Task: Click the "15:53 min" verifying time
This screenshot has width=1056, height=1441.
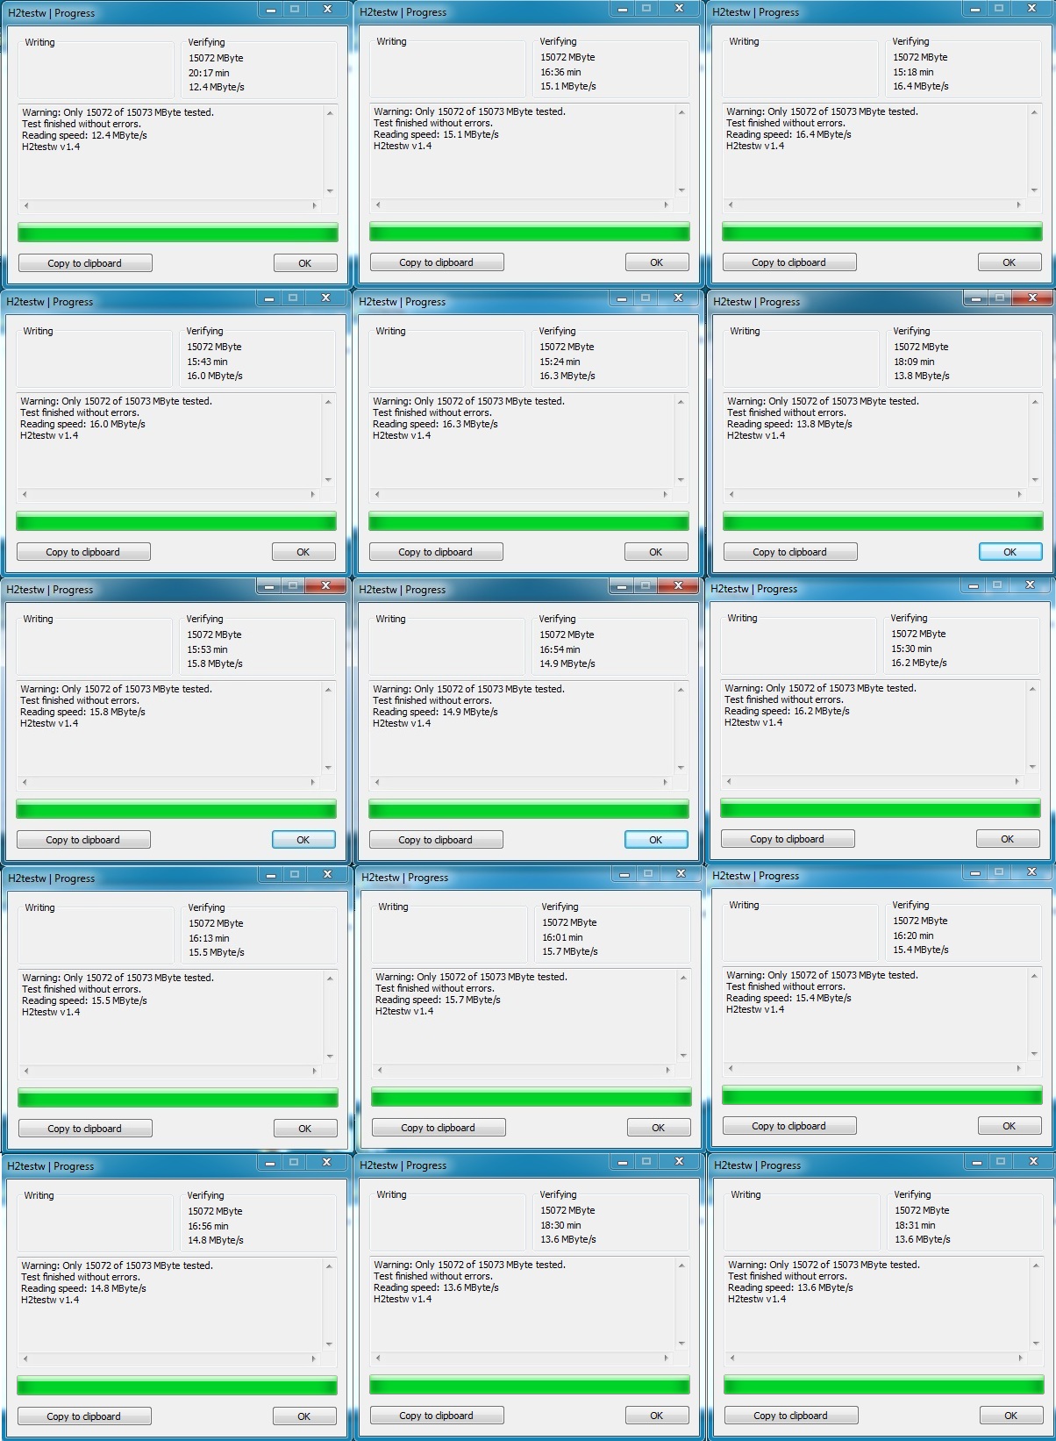Action: (x=207, y=649)
